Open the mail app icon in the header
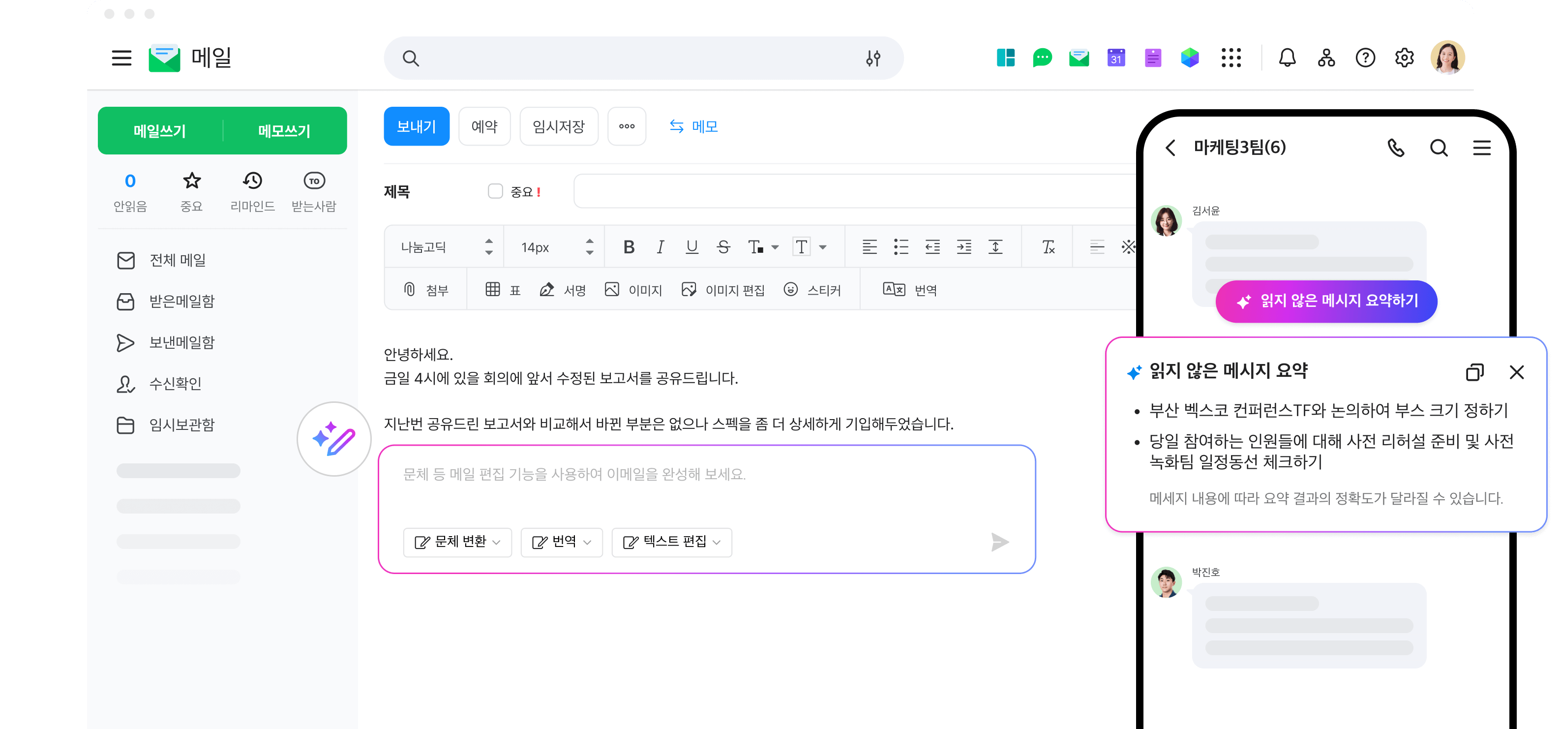The height and width of the screenshot is (729, 1561). click(x=1079, y=58)
